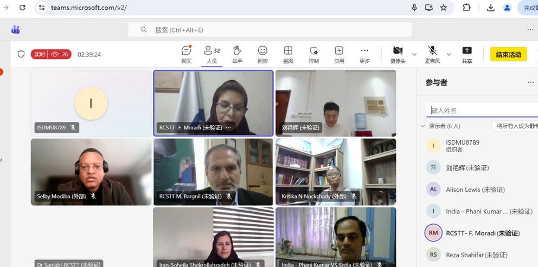Screen dimensions: 538x267
Task: Expand microphone options dropdown arrow
Action: click(449, 54)
